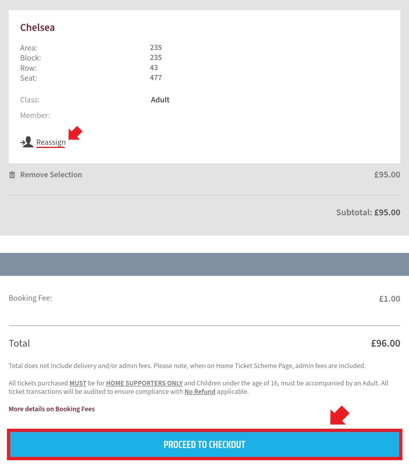This screenshot has height=470, width=409.
Task: Click the £95.00 ticket price
Action: click(387, 175)
